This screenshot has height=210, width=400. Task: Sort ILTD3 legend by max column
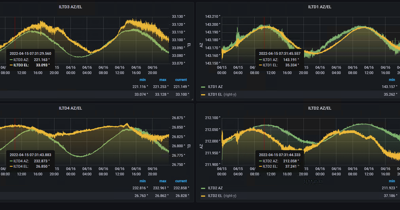pos(163,80)
